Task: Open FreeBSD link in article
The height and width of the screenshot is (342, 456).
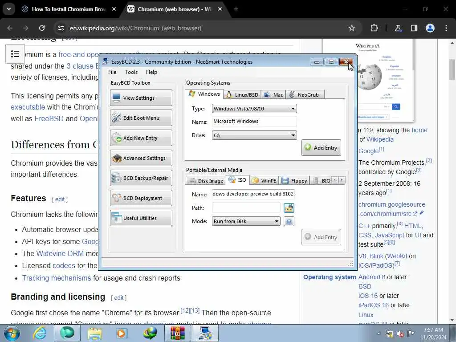Action: (49, 118)
